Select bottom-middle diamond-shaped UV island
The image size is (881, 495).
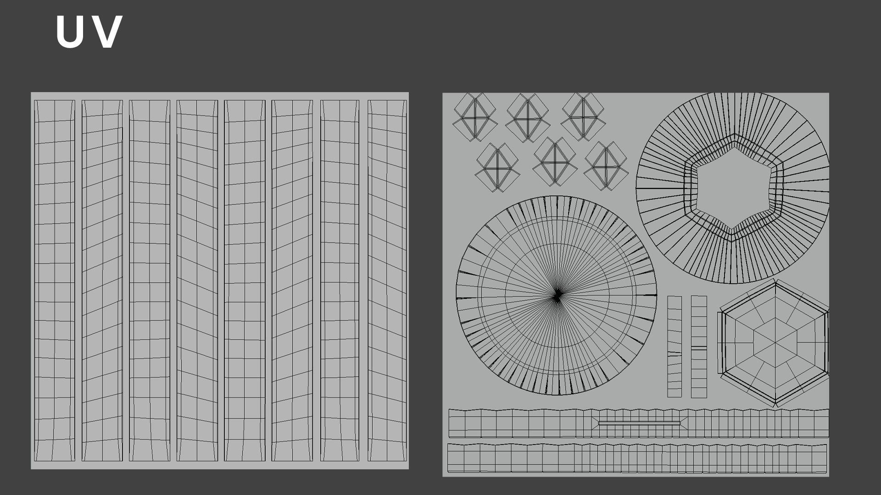coord(554,162)
